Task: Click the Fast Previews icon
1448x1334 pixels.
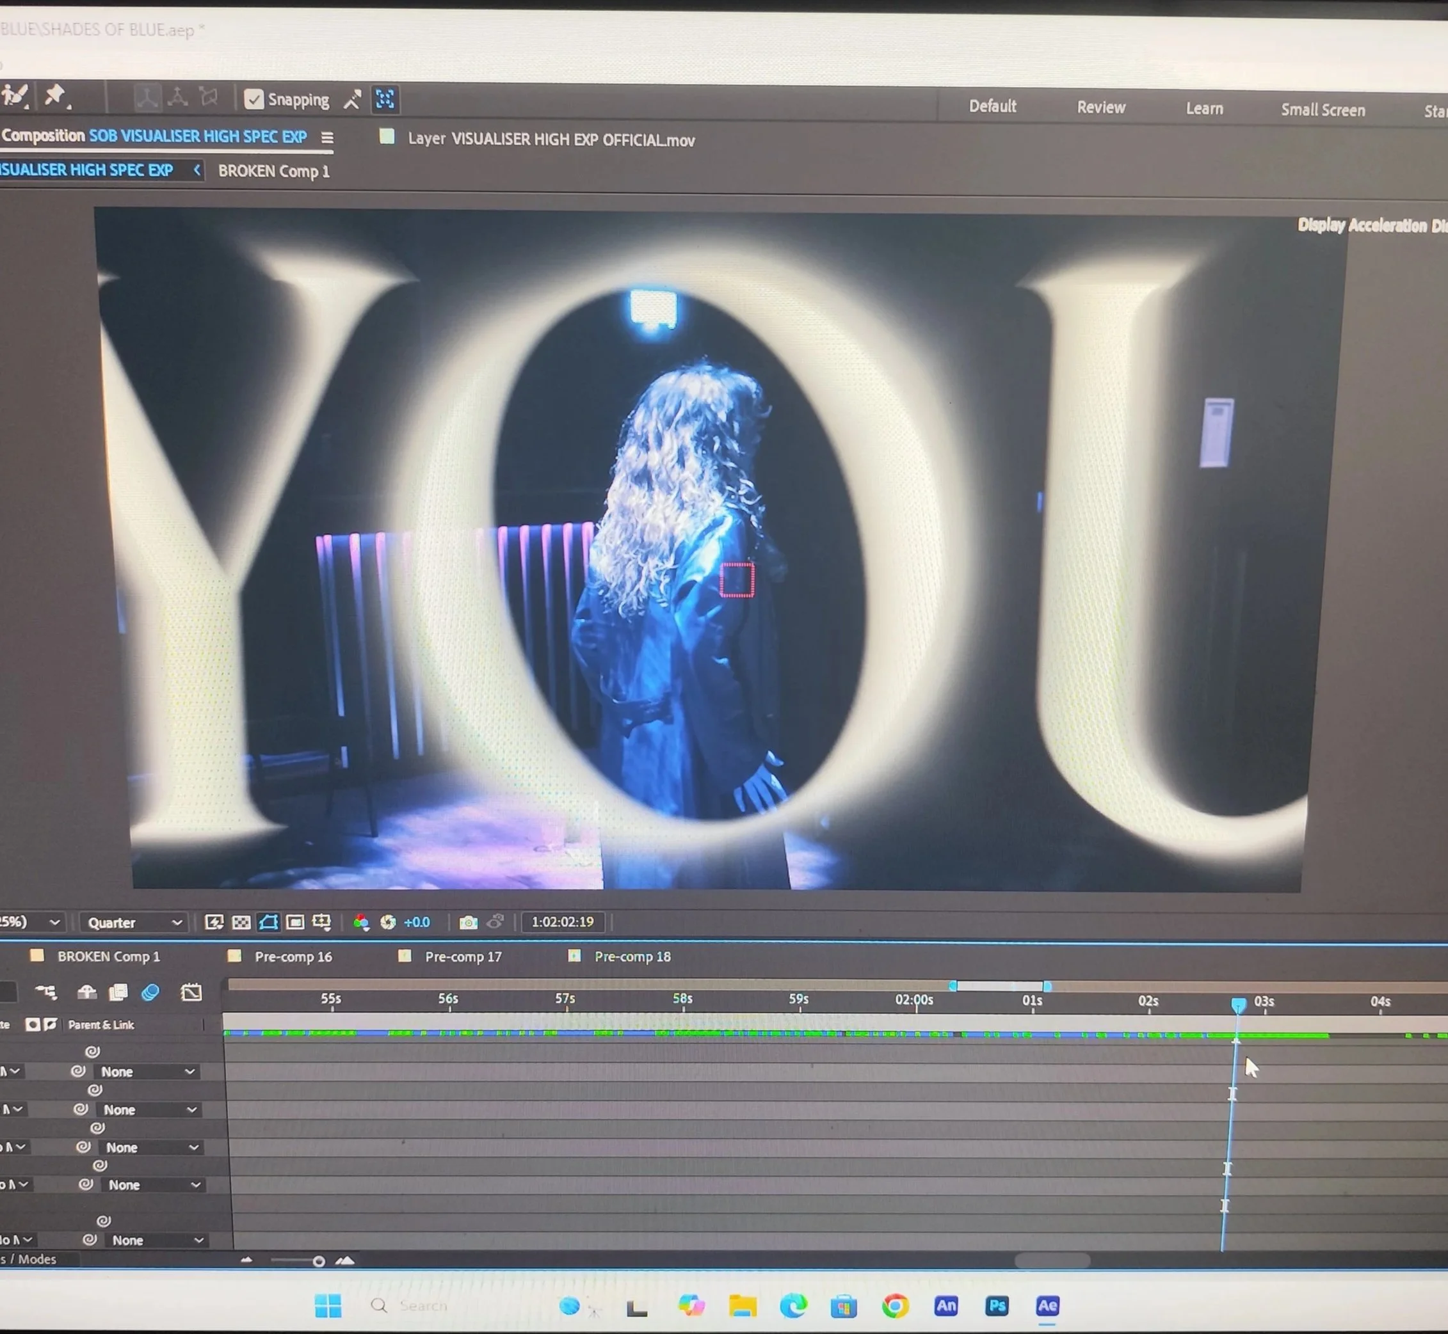Action: (214, 923)
